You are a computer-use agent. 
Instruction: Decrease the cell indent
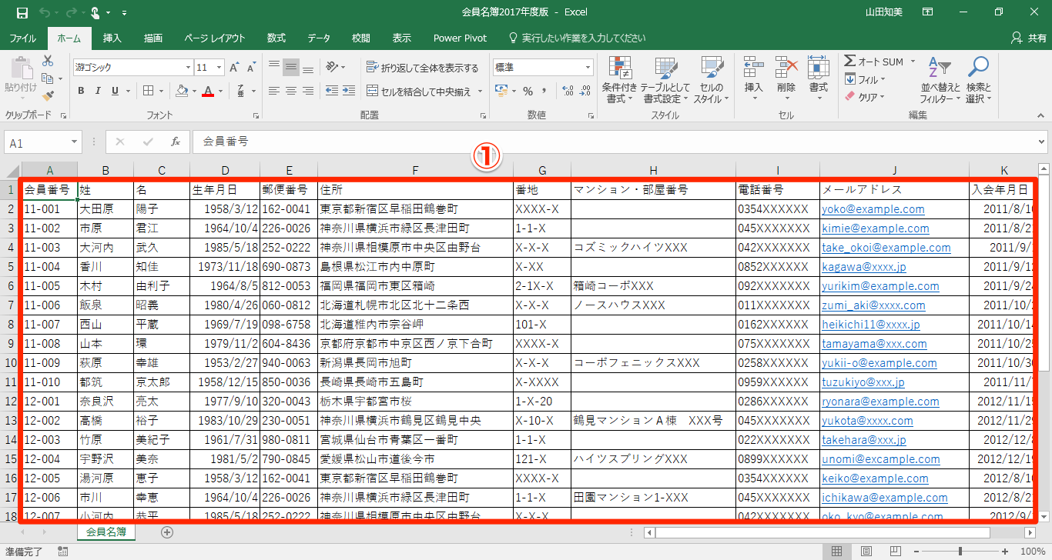pyautogui.click(x=332, y=92)
